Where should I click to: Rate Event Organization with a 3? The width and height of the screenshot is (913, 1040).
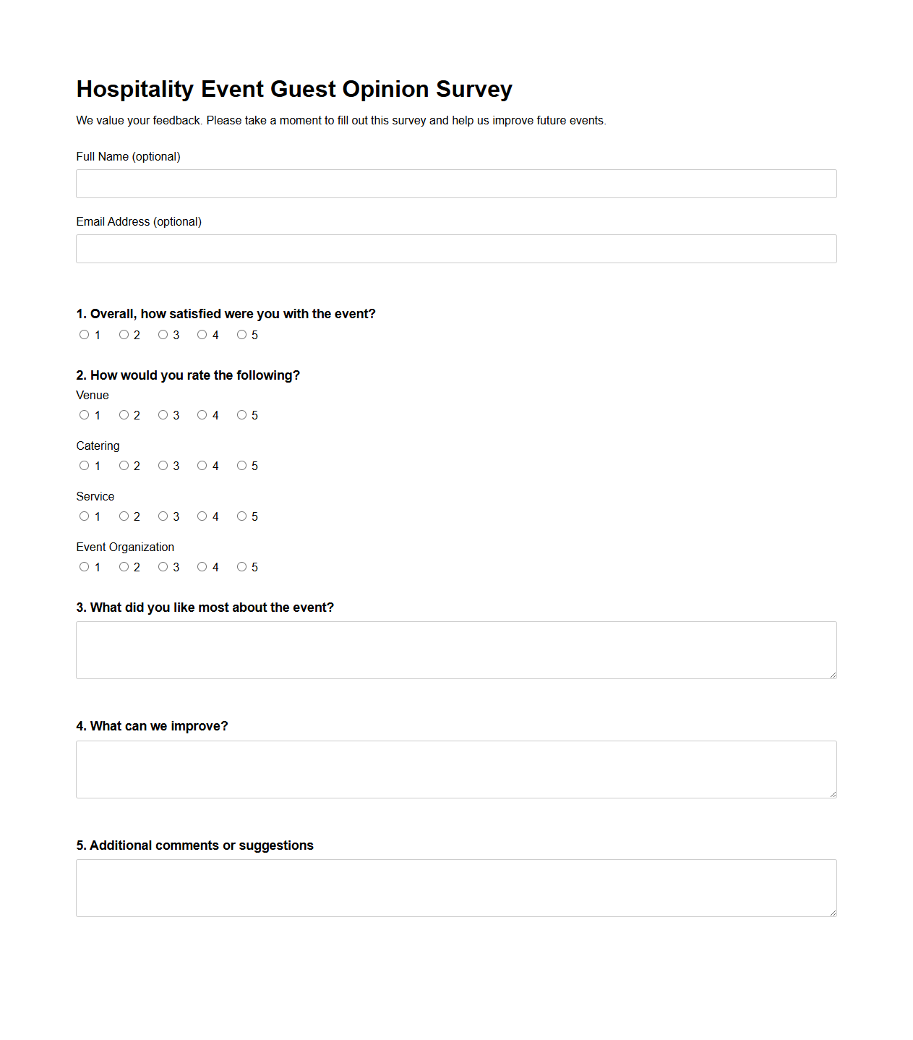coord(163,567)
